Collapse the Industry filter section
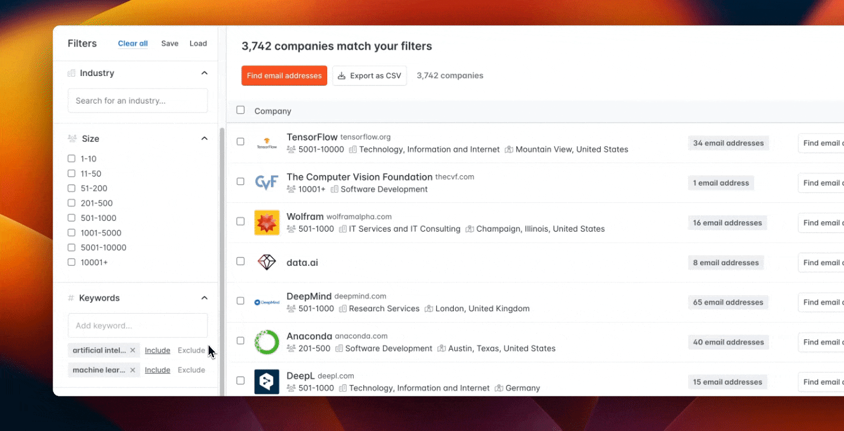The width and height of the screenshot is (844, 431). click(204, 73)
